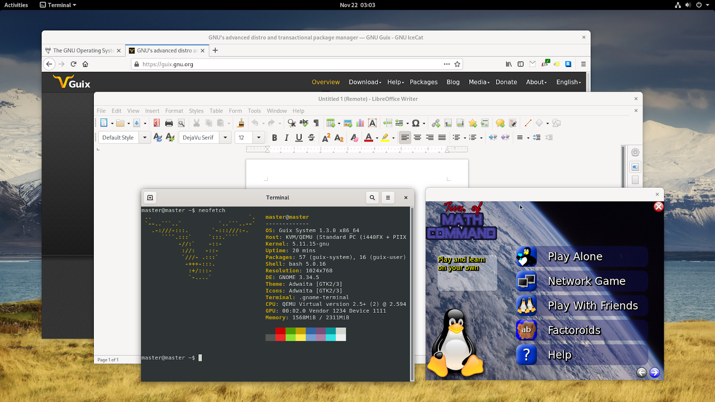Click the Print icon in Writer toolbar
The width and height of the screenshot is (715, 402).
tap(169, 123)
